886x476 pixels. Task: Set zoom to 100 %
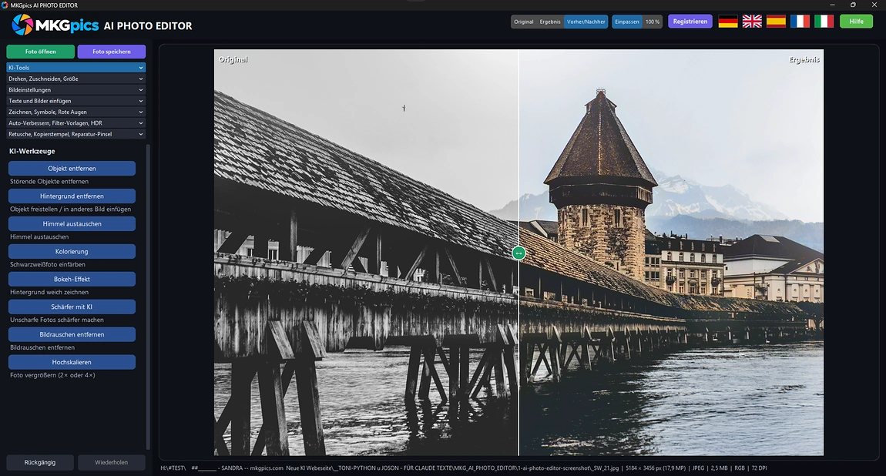[653, 22]
